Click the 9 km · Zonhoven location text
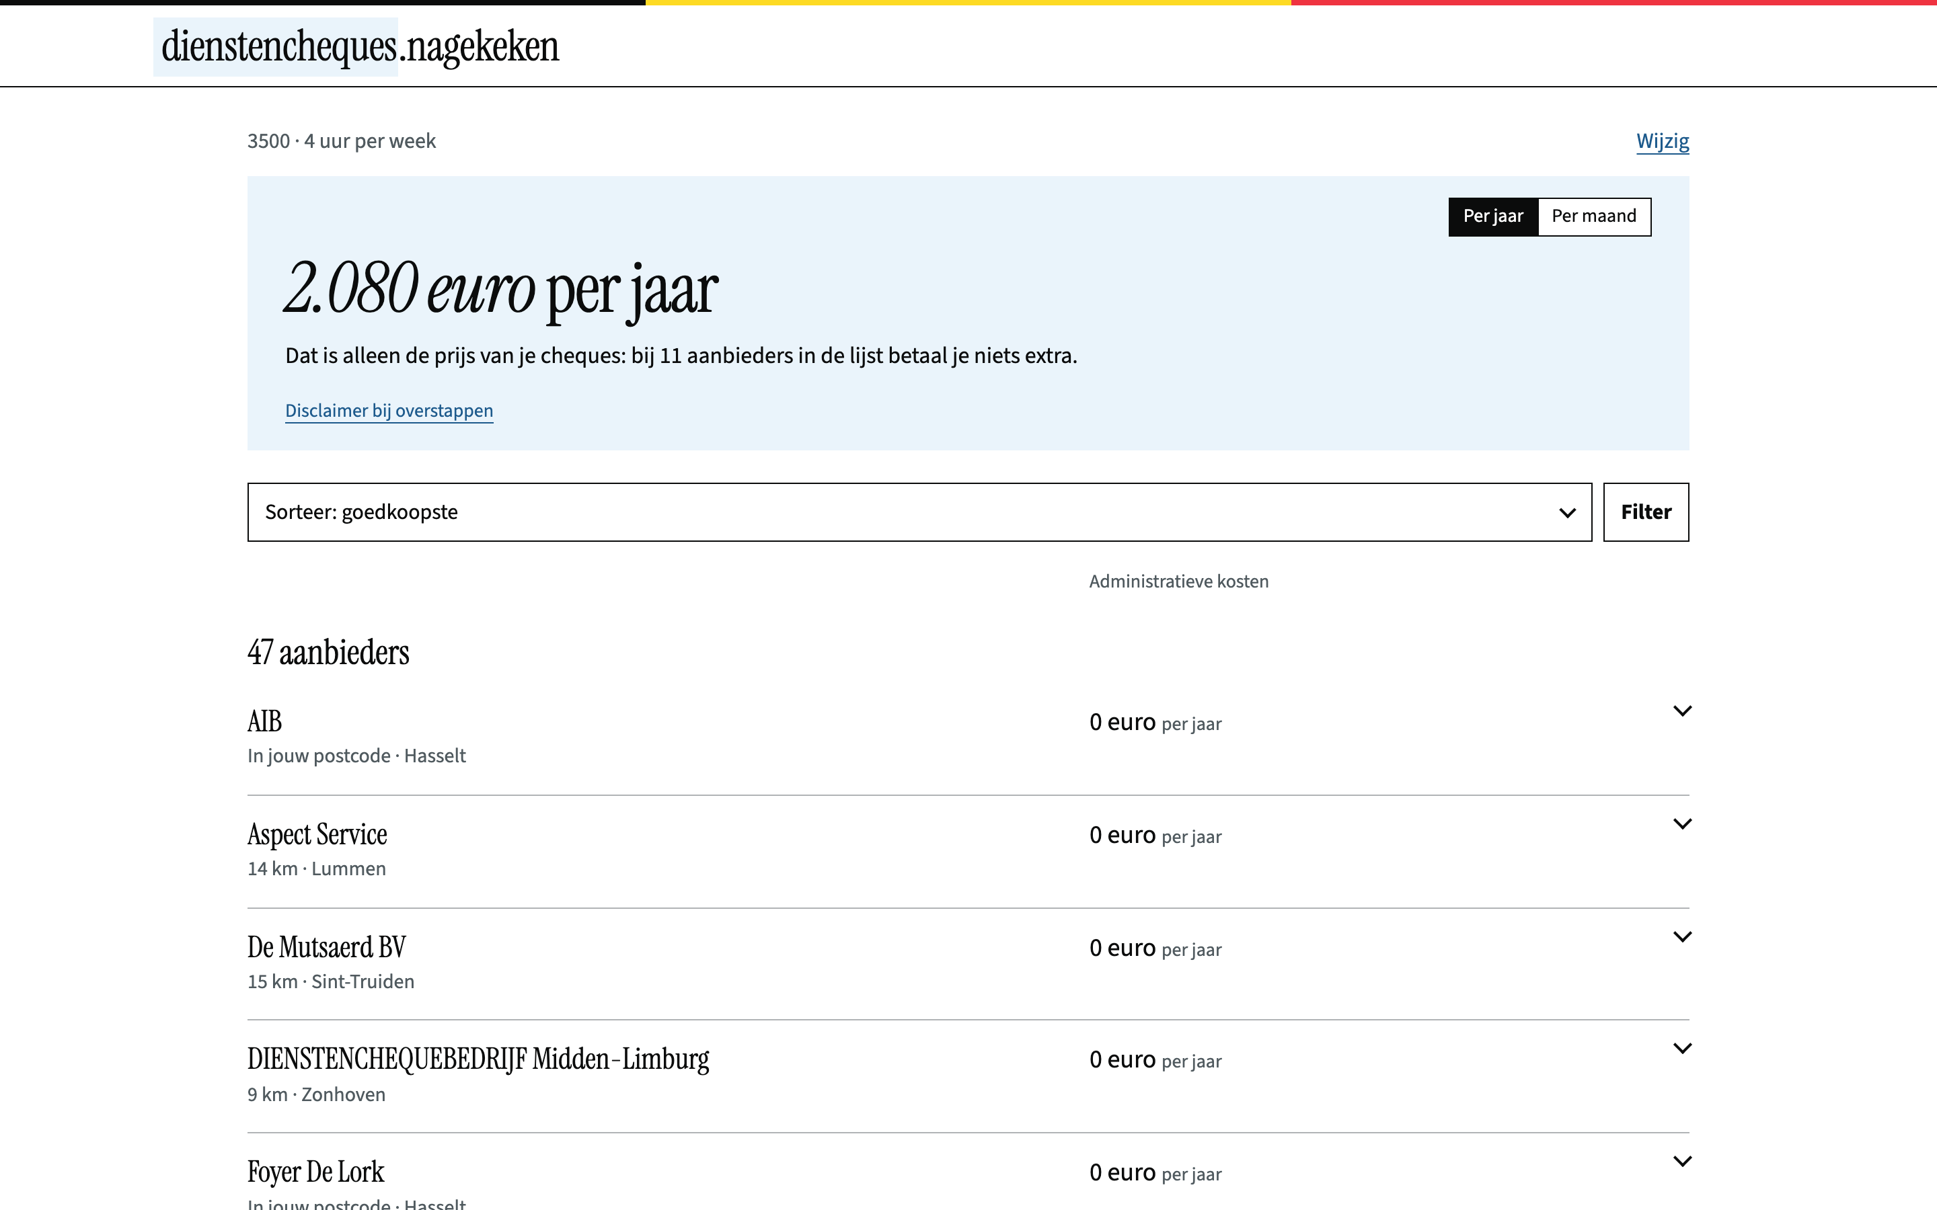 316,1094
